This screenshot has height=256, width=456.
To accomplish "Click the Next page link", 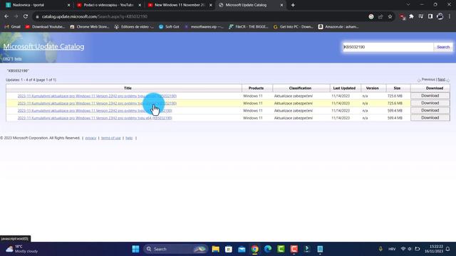I will click(x=441, y=79).
